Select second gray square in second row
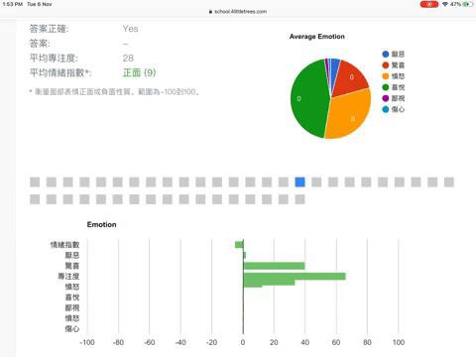Image resolution: width=476 pixels, height=357 pixels. [x=52, y=199]
